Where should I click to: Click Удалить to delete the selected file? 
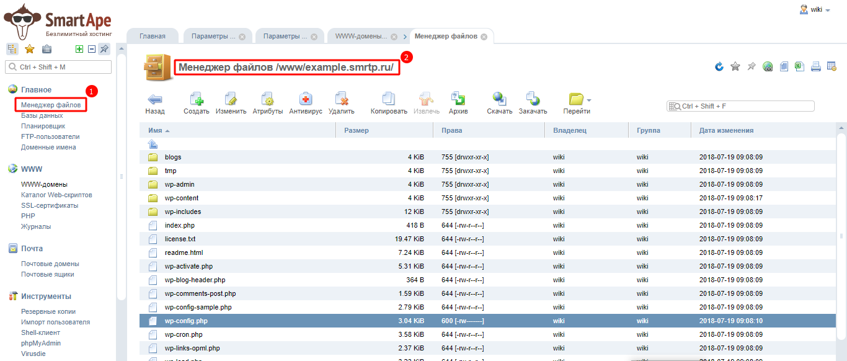pos(341,99)
